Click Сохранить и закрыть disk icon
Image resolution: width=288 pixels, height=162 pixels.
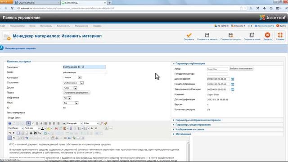(x=207, y=35)
